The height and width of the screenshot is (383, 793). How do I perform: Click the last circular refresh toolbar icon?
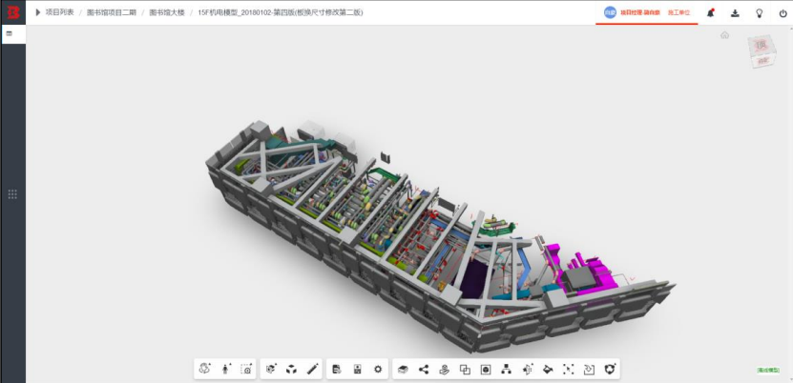pos(610,370)
